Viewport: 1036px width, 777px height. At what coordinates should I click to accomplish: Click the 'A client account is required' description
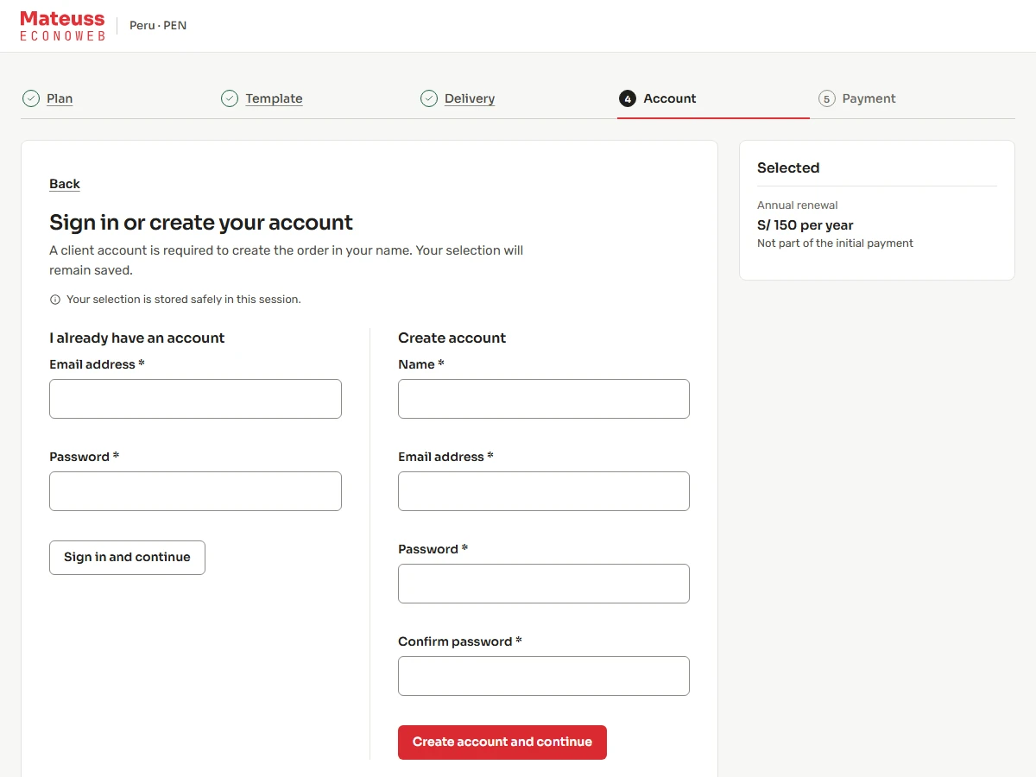(287, 260)
